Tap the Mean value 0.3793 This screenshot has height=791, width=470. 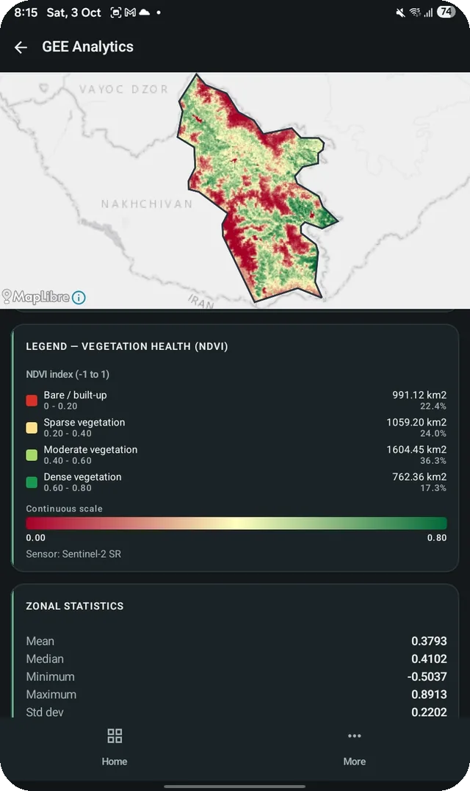tap(429, 641)
